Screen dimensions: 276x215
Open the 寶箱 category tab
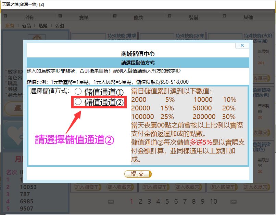pyautogui.click(x=84, y=17)
